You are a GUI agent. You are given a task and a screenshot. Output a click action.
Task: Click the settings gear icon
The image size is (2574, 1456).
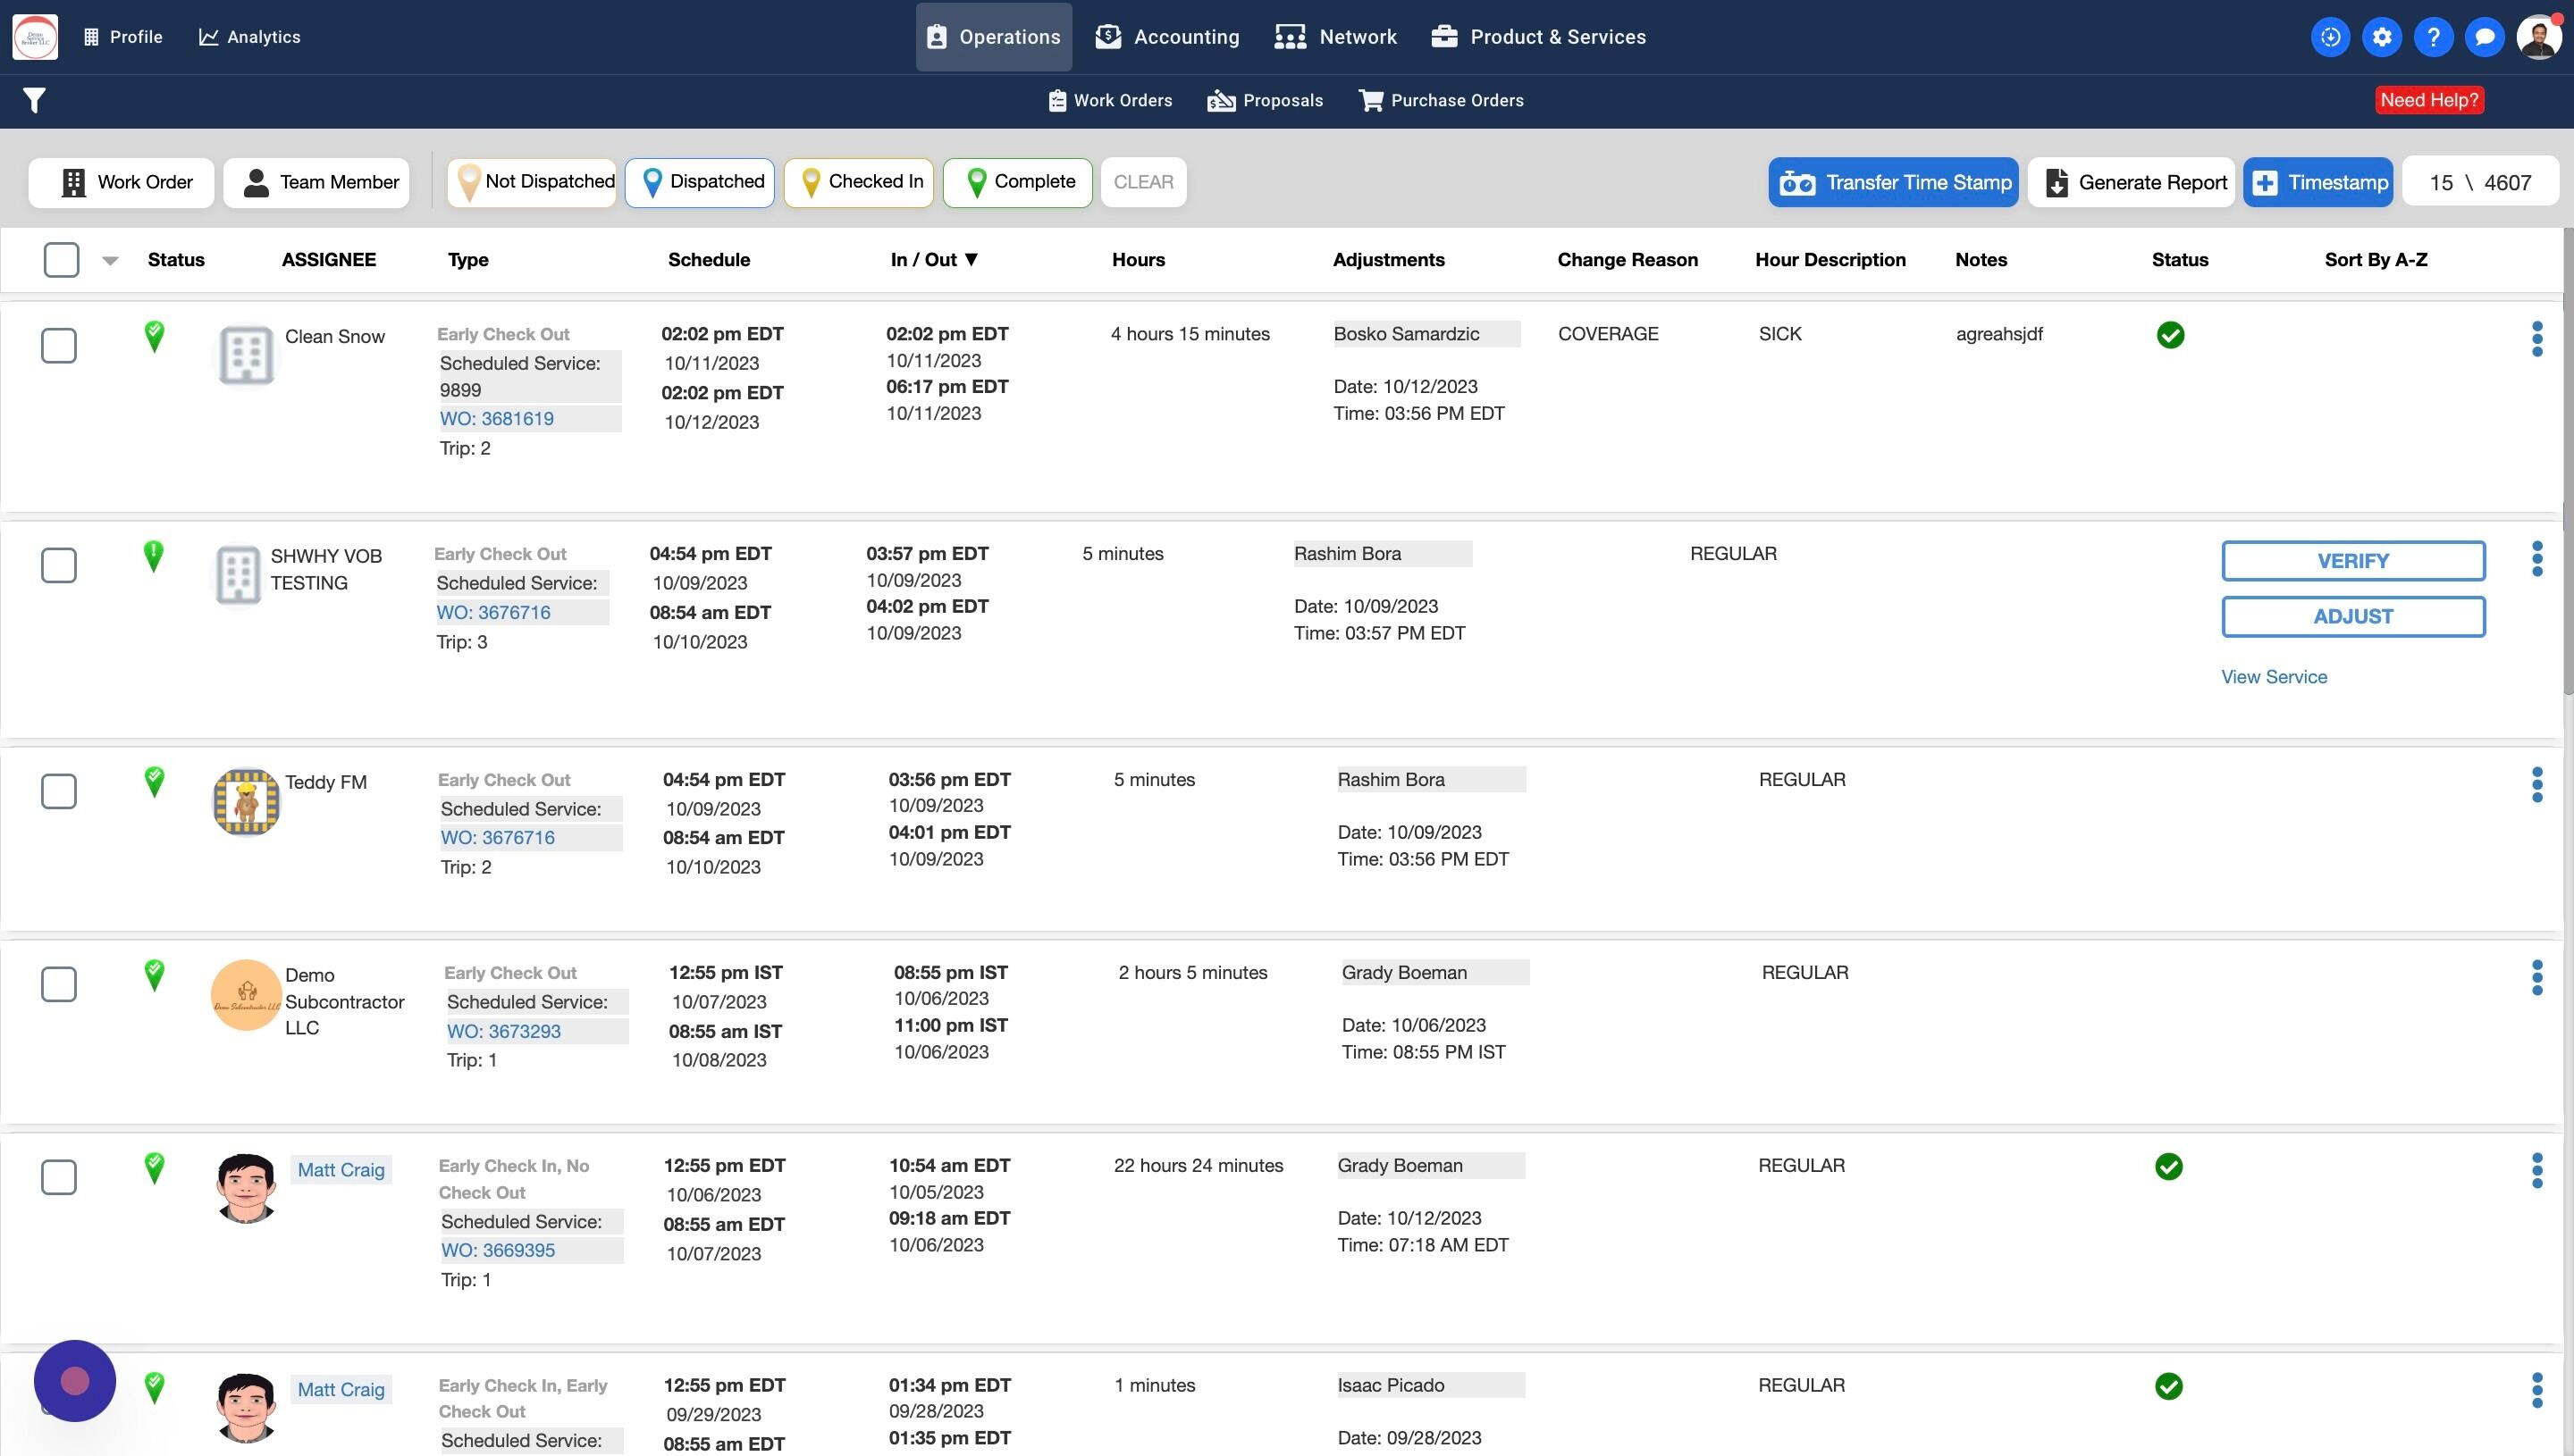click(x=2382, y=37)
